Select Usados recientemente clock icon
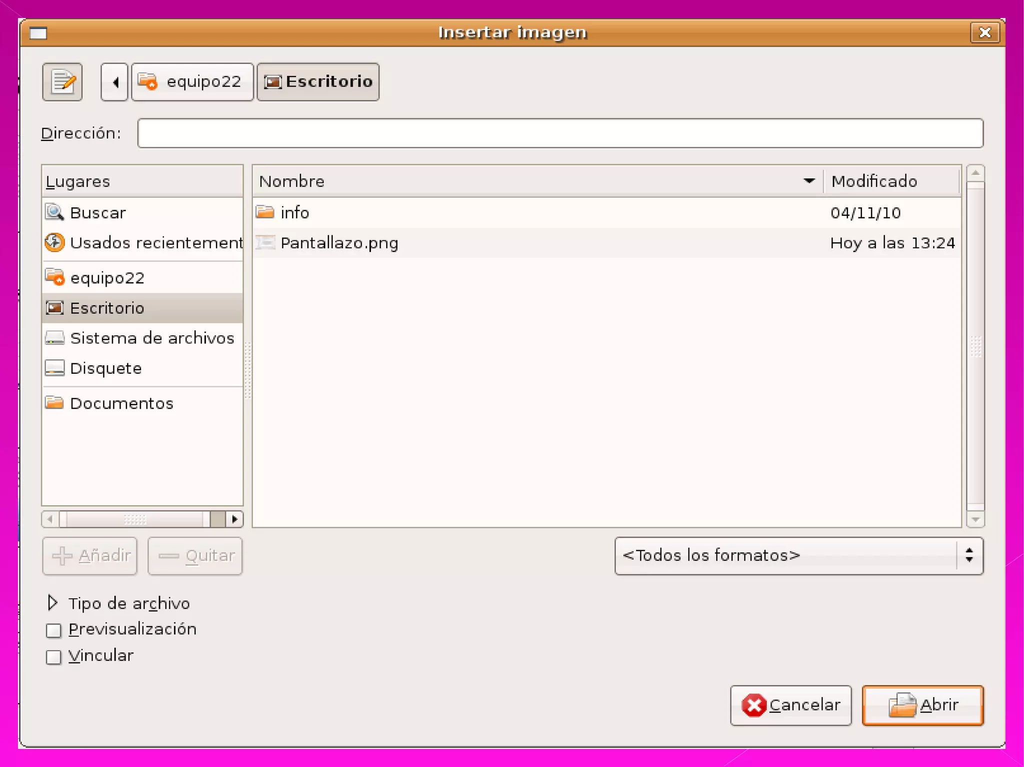 [54, 243]
